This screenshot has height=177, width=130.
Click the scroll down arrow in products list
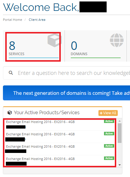[120, 165]
